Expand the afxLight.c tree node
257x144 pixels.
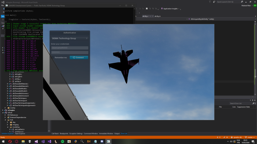10,74
